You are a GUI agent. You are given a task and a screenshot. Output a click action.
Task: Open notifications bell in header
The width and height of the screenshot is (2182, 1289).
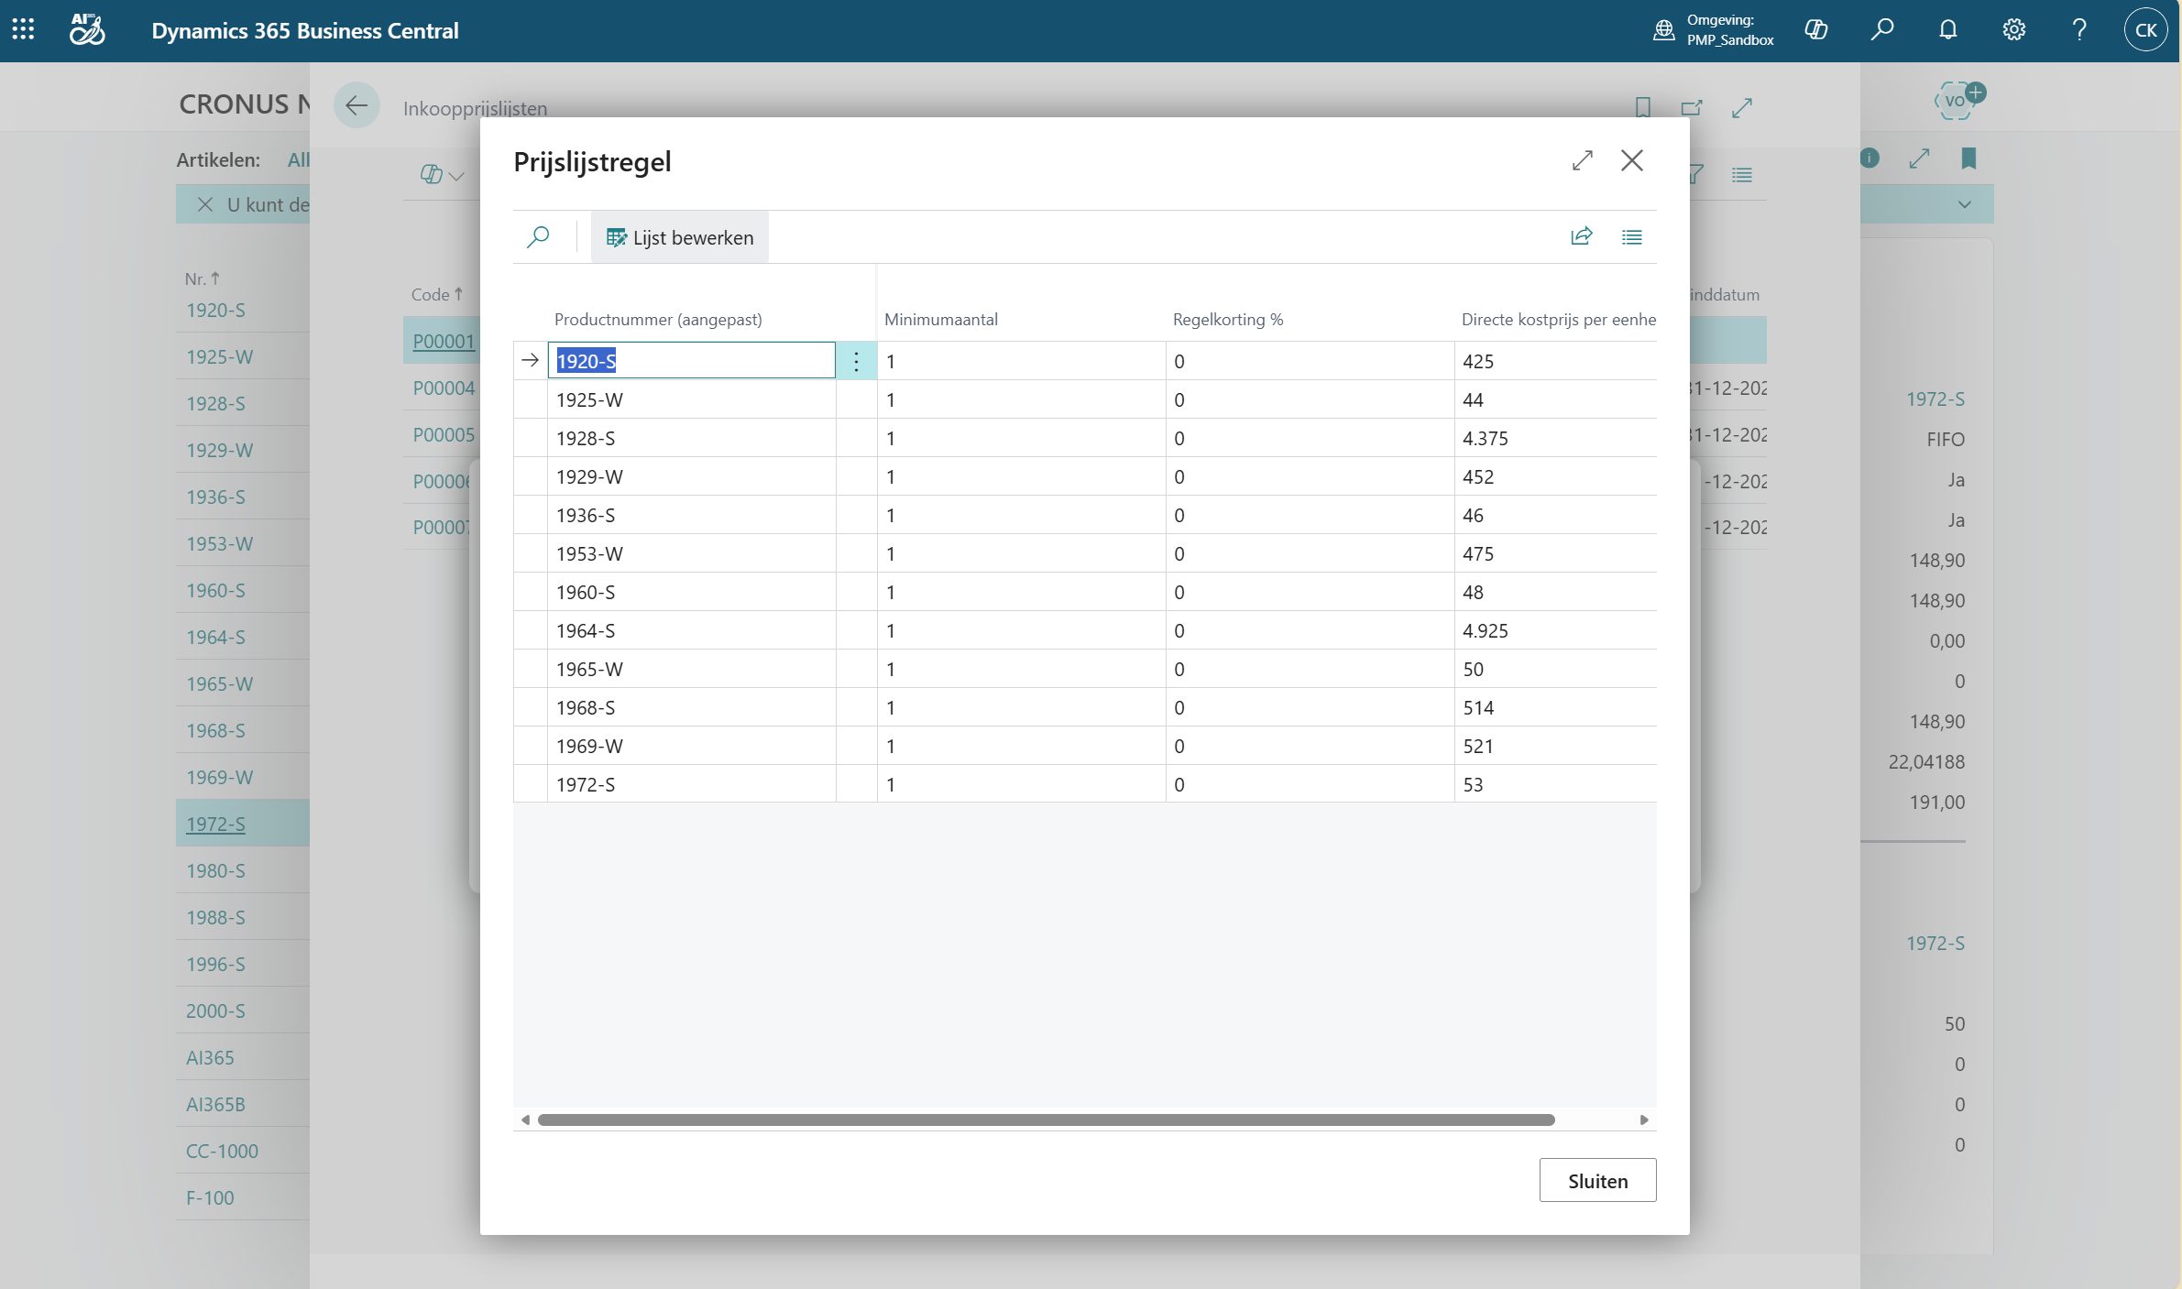[x=1947, y=30]
